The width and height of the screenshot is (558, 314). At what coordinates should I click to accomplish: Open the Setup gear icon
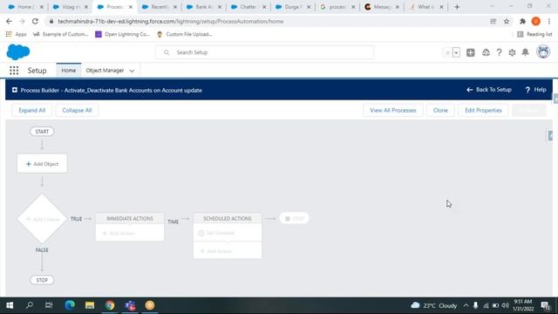pyautogui.click(x=512, y=52)
